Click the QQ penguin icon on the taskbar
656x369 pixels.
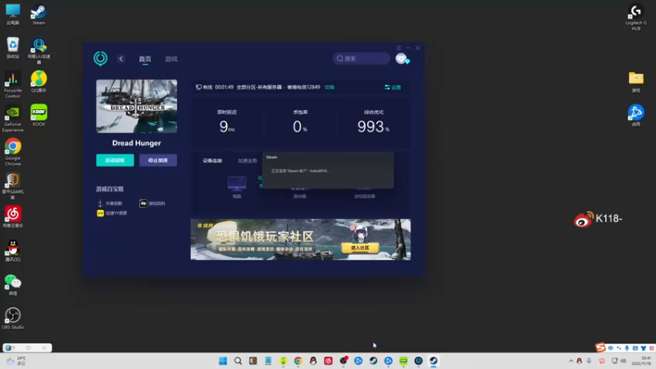[x=313, y=361]
